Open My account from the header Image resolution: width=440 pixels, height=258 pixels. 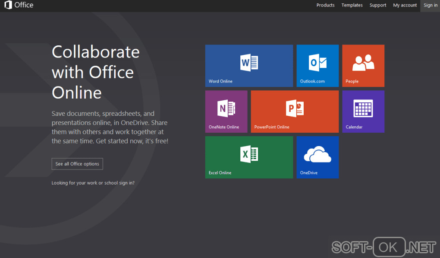click(x=405, y=5)
